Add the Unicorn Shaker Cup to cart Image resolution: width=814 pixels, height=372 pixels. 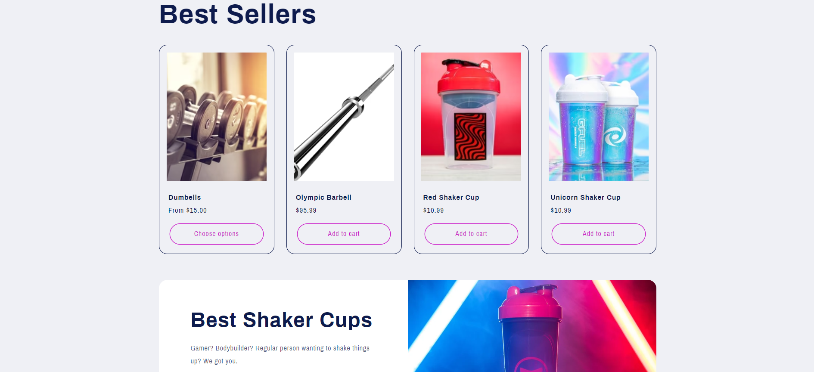599,234
